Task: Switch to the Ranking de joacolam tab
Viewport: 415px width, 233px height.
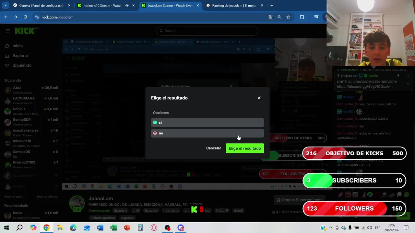Action: [235, 6]
